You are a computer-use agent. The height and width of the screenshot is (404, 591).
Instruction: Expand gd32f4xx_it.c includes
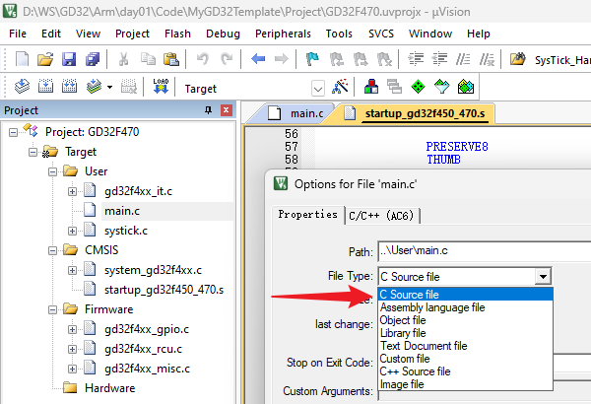(x=72, y=191)
